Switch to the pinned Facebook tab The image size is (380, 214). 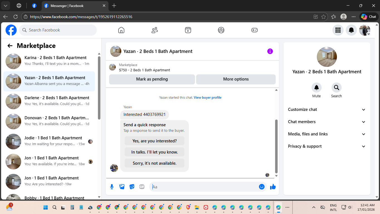point(34,6)
